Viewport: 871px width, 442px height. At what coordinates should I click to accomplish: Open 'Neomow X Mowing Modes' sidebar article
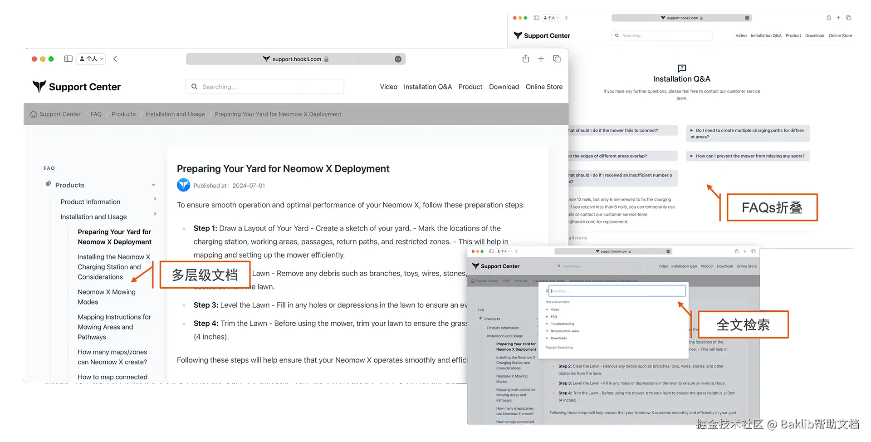pyautogui.click(x=107, y=297)
